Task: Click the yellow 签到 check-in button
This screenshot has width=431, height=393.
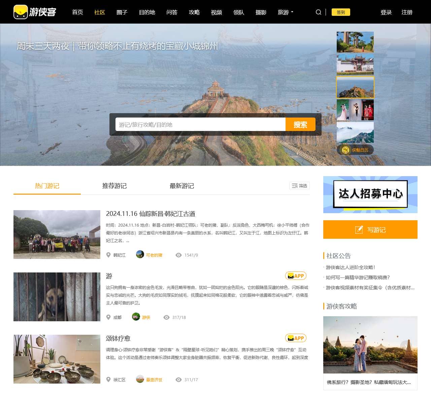Action: pos(341,12)
